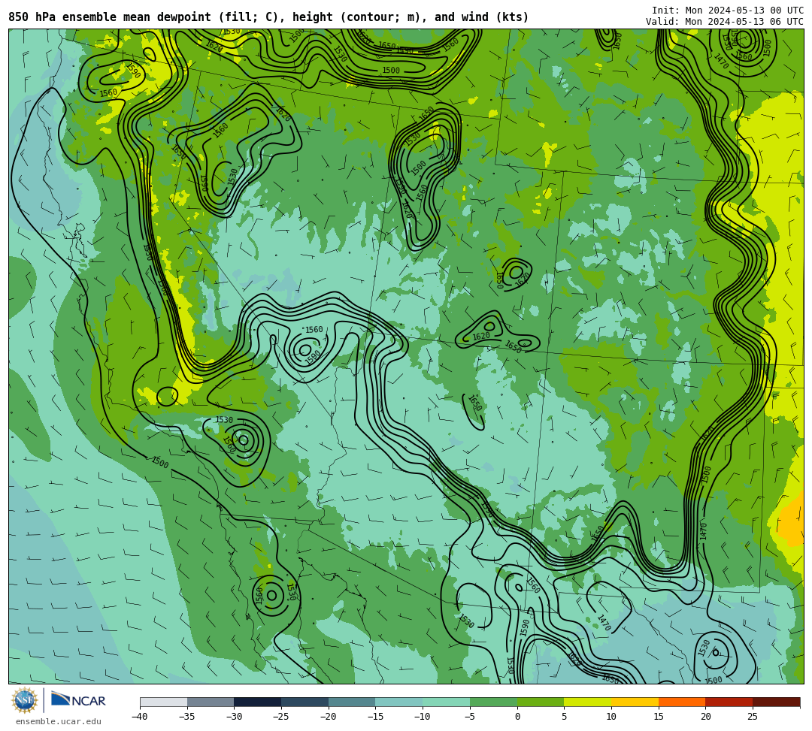Image resolution: width=812 pixels, height=731 pixels.
Task: Pick the dark navy -30 to -25 colorbar swatch
Action: coord(258,702)
